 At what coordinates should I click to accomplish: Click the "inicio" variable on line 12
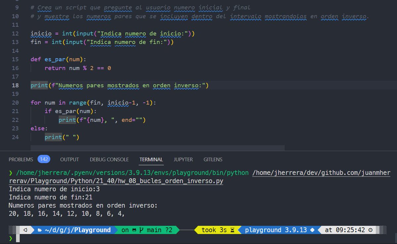click(x=41, y=33)
